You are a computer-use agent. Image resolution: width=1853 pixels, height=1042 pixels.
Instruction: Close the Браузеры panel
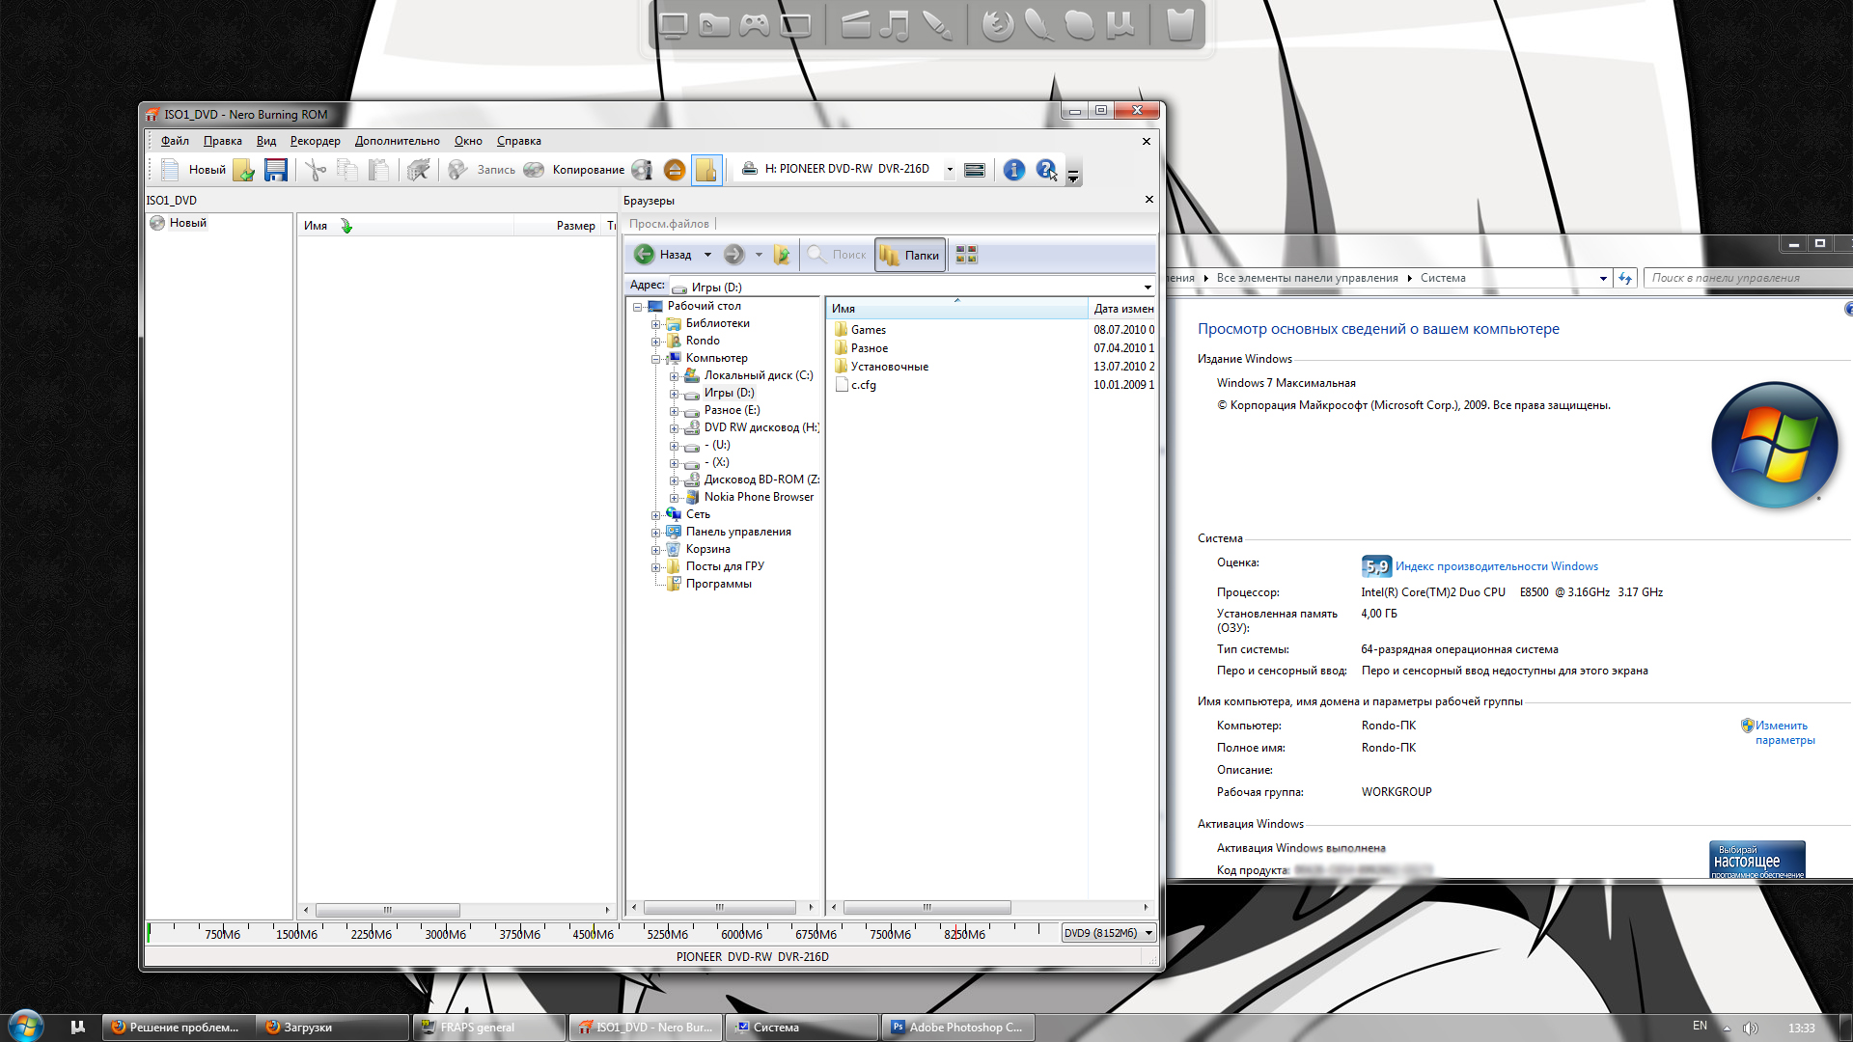(x=1148, y=200)
